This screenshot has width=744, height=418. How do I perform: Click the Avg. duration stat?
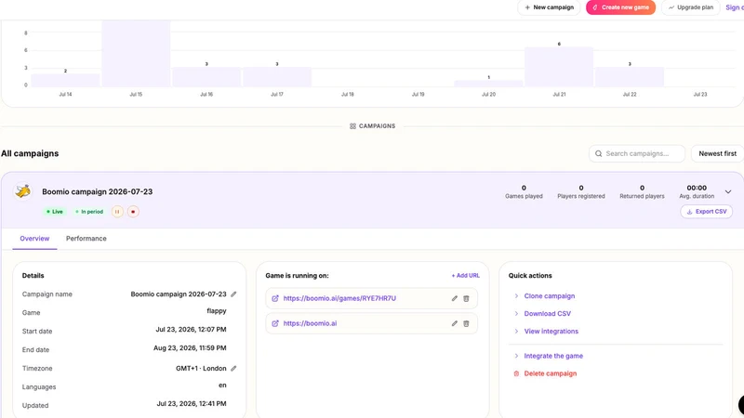(697, 192)
